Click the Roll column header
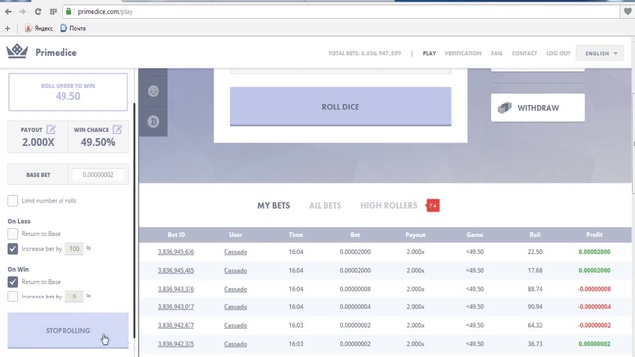 coord(535,235)
